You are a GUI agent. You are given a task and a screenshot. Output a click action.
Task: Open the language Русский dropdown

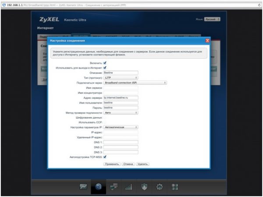pyautogui.click(x=212, y=19)
